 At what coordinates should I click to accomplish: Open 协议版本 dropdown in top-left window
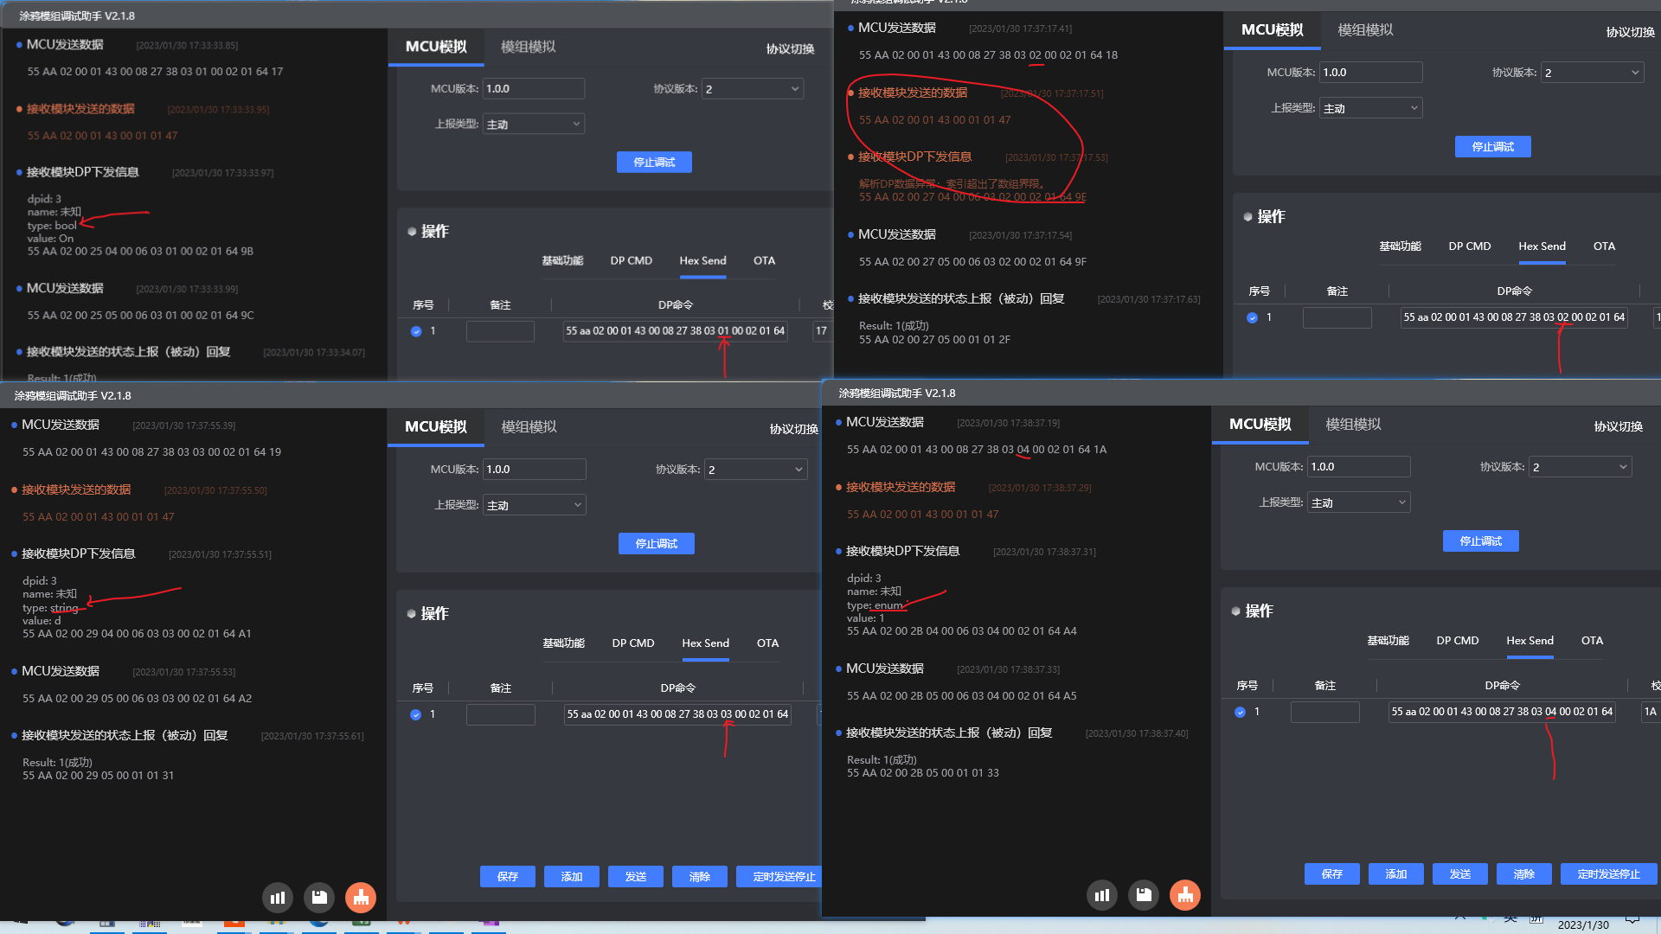753,88
